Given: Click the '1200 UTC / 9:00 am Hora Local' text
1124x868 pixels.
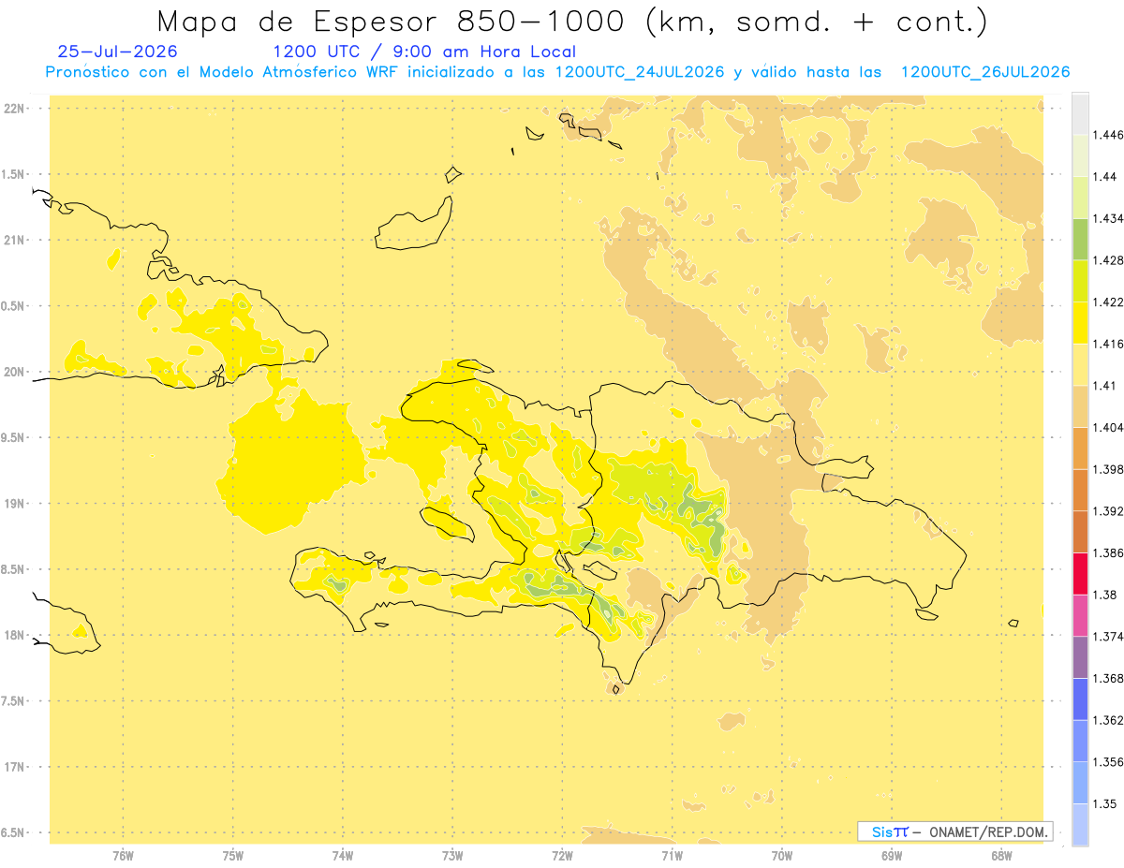Looking at the screenshot, I should pos(424,52).
